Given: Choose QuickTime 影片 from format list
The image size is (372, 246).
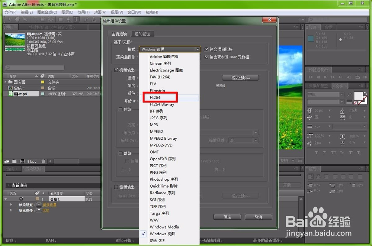Looking at the screenshot, I should coord(169,186).
